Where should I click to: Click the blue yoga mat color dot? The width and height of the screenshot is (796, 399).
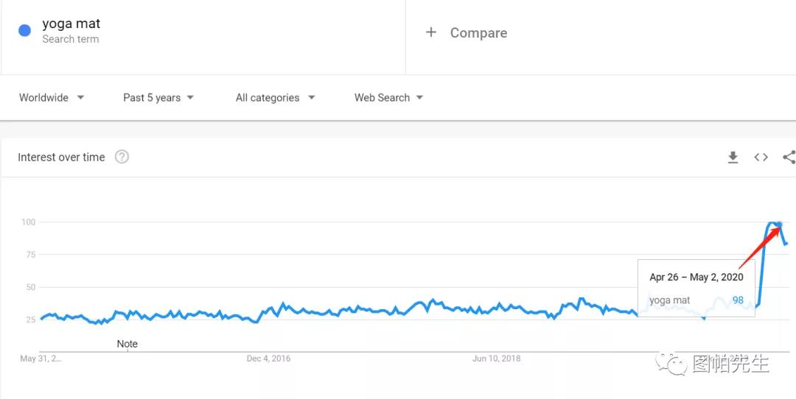click(x=25, y=31)
